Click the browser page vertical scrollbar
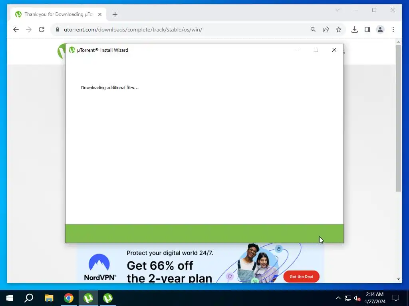 [x=398, y=118]
